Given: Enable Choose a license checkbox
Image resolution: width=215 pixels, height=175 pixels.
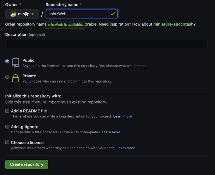Looking at the screenshot, I should pyautogui.click(x=7, y=142).
